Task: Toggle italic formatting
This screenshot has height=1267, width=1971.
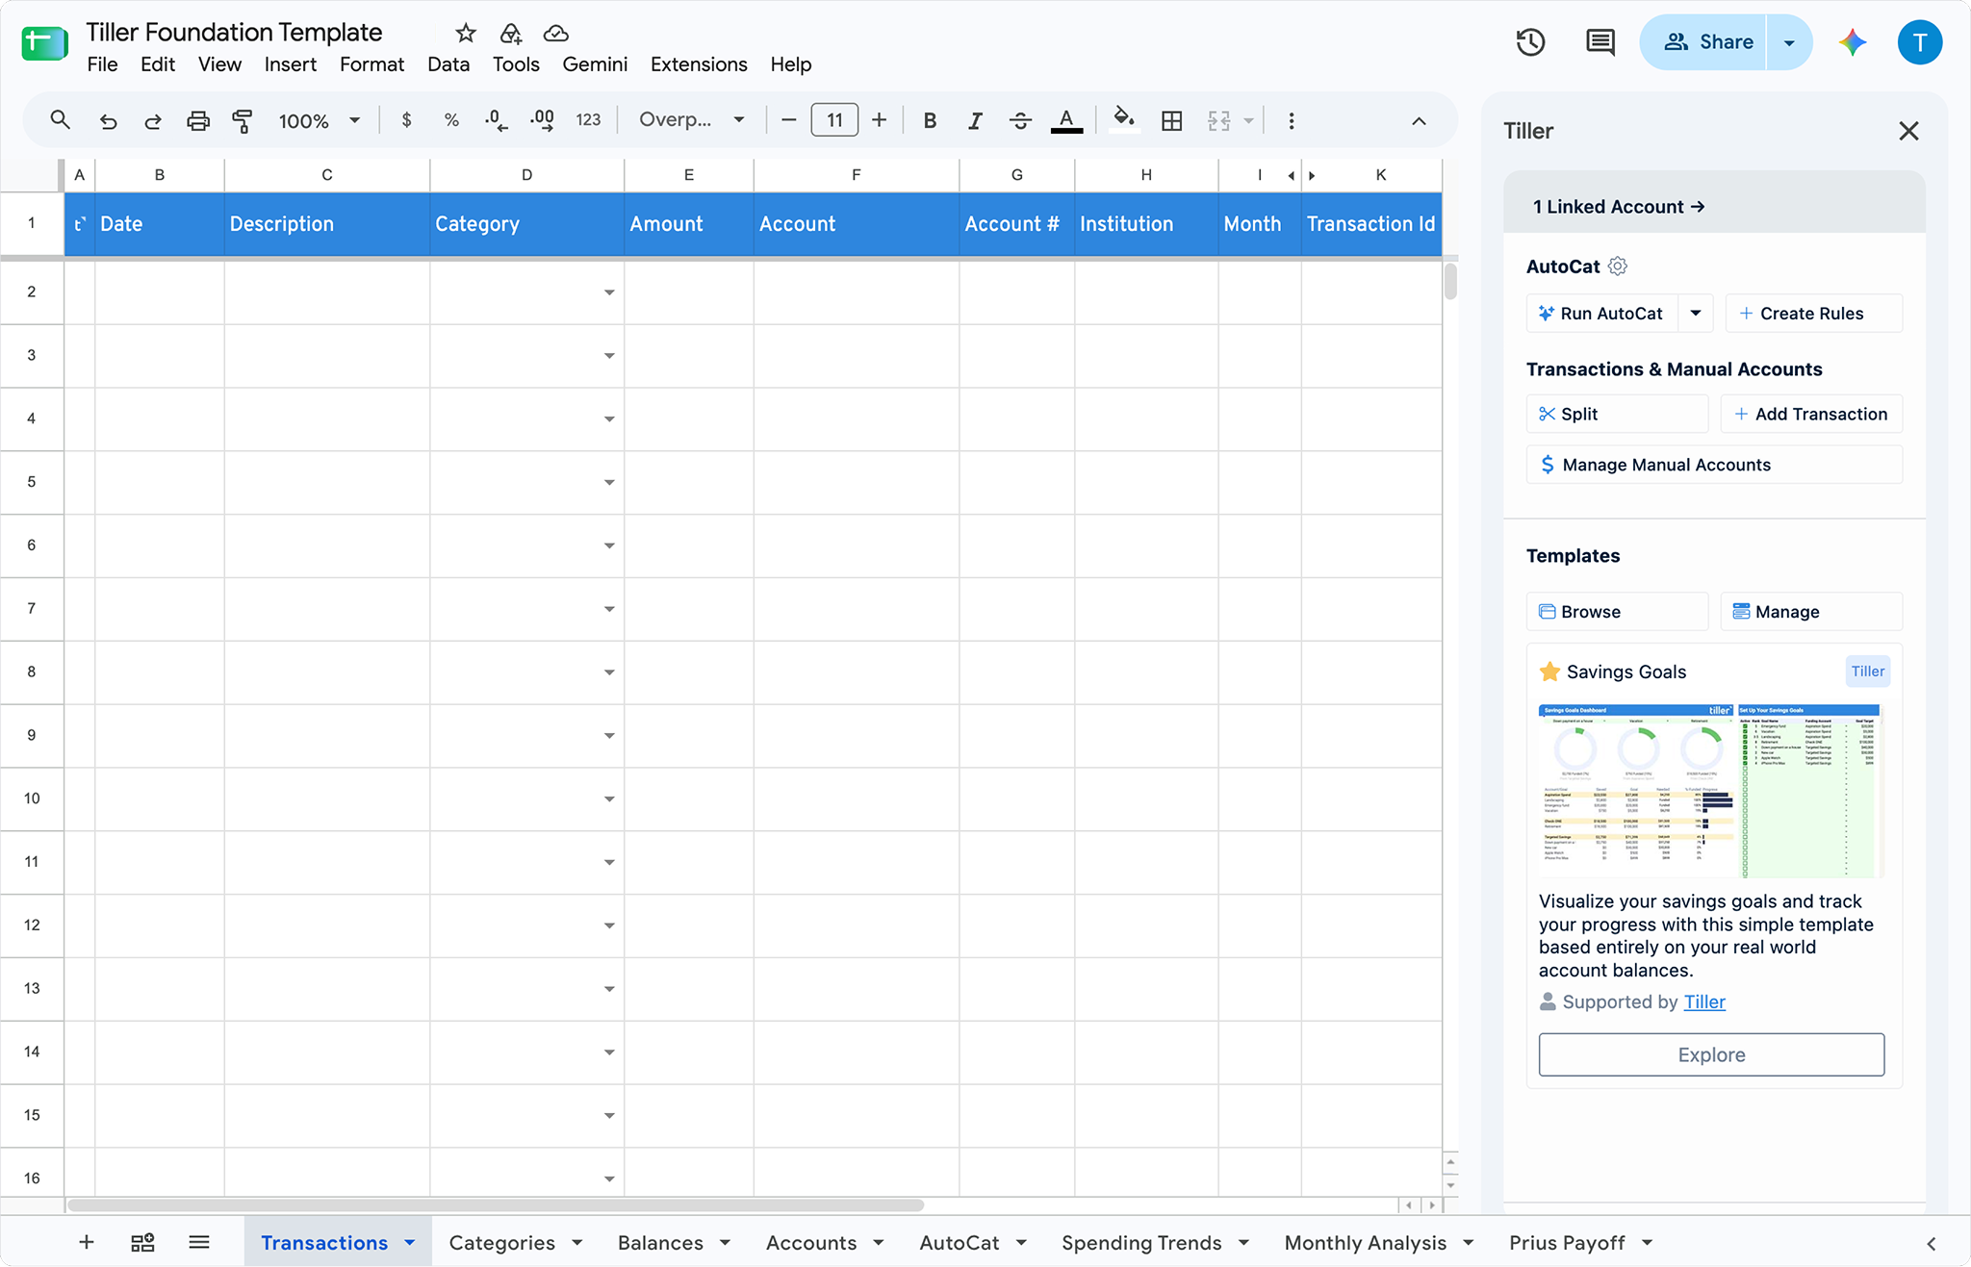Action: coord(975,121)
